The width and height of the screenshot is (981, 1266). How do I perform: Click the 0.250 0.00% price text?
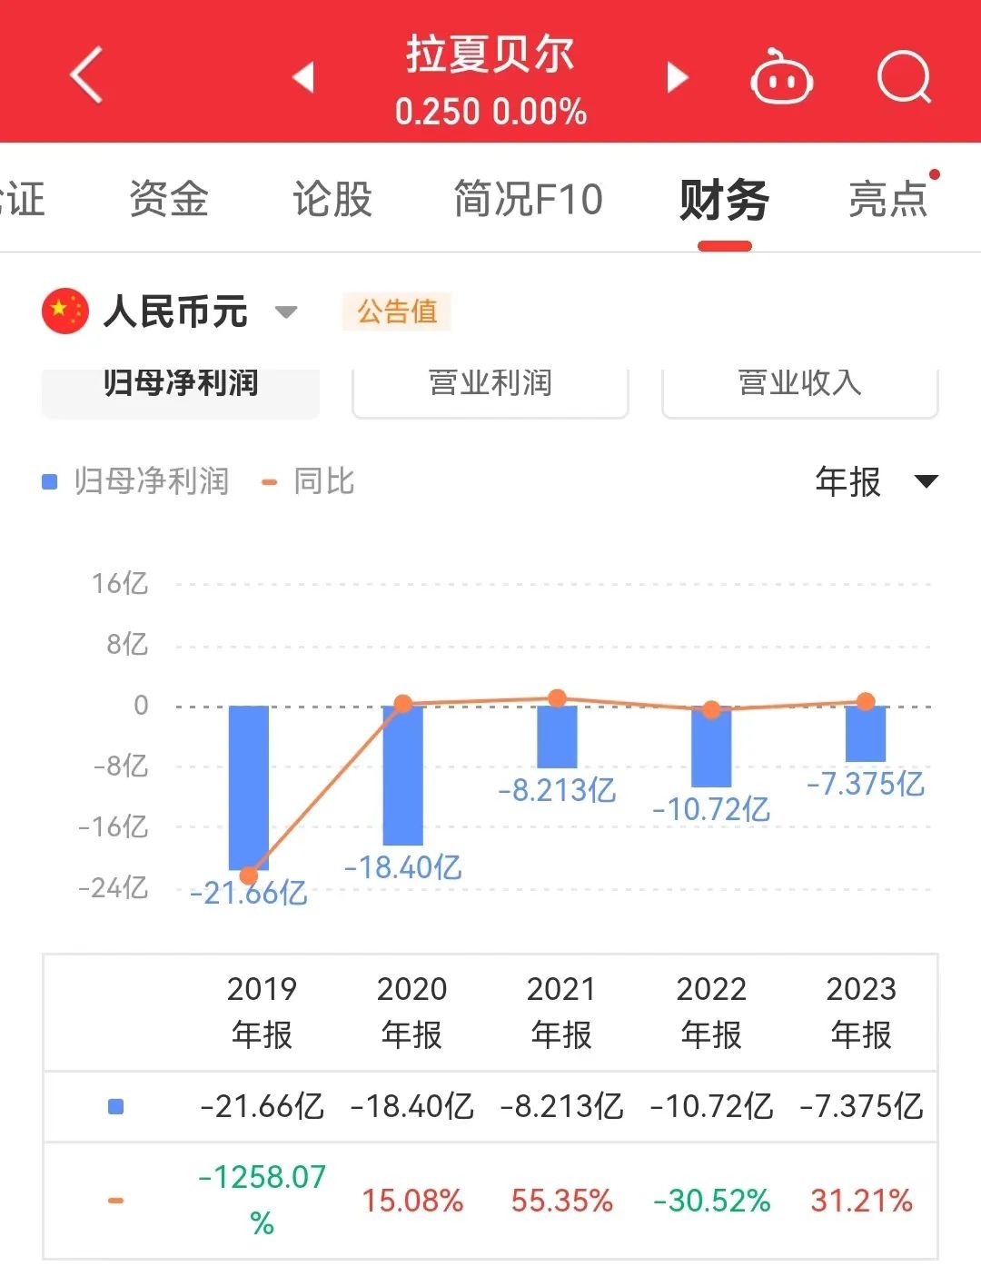pos(490,112)
